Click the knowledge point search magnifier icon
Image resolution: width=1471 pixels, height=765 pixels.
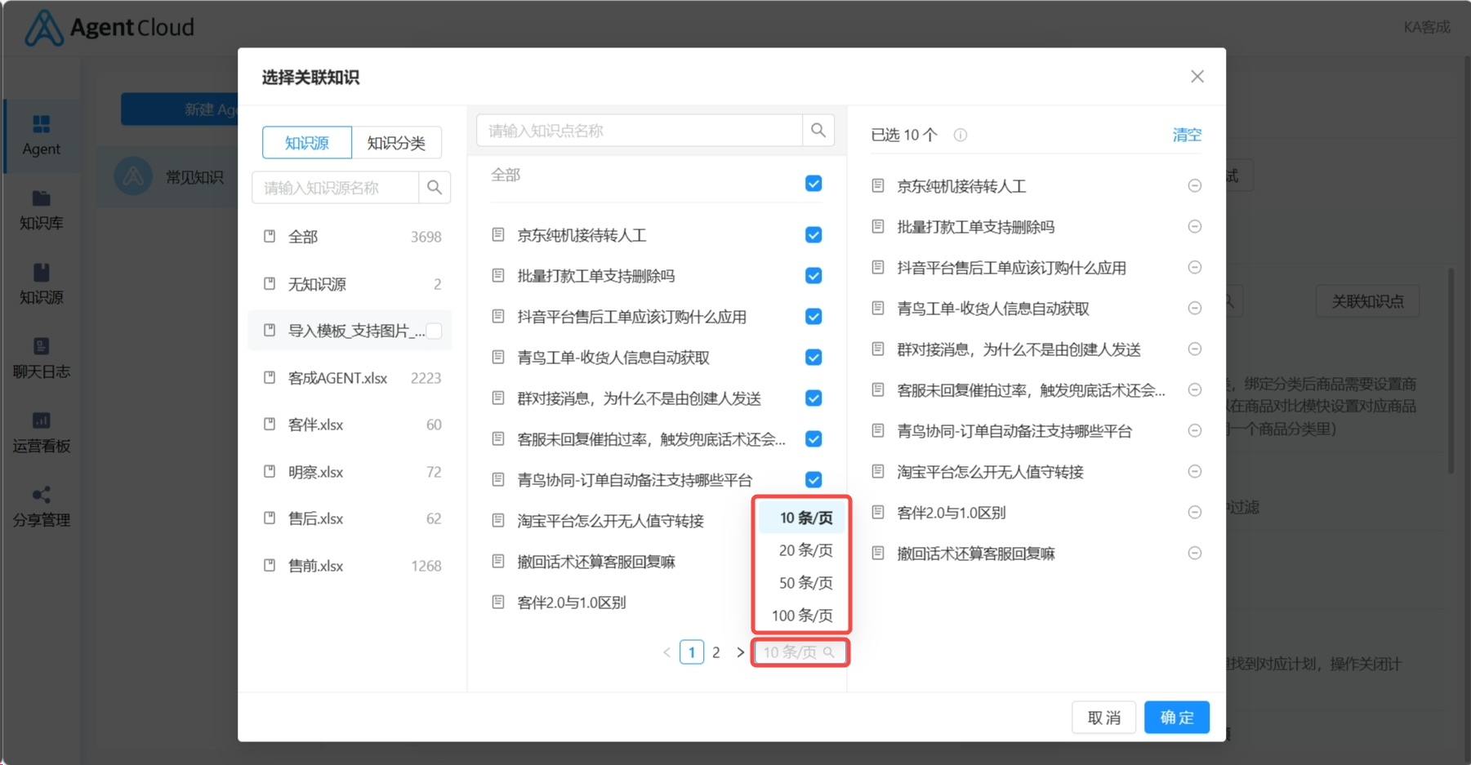818,131
